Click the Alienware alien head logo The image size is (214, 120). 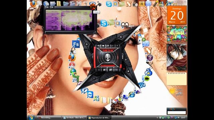click(108, 57)
